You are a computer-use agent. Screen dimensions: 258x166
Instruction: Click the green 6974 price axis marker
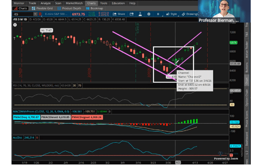pyautogui.click(x=233, y=43)
